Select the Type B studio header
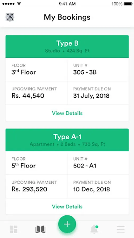134x238 pixels. [67, 47]
